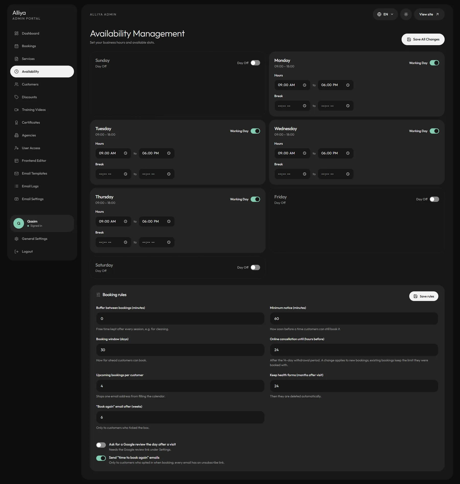Screen dimensions: 460x484
Task: Click the Frontend Editor layout icon
Action: [16, 161]
